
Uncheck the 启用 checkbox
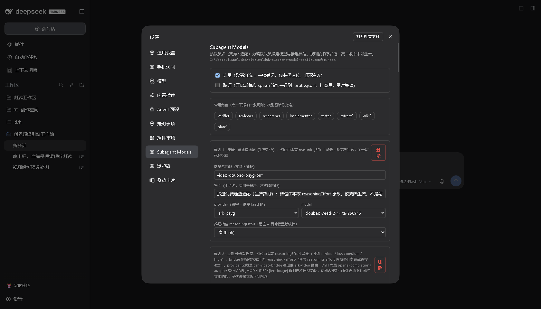(217, 75)
